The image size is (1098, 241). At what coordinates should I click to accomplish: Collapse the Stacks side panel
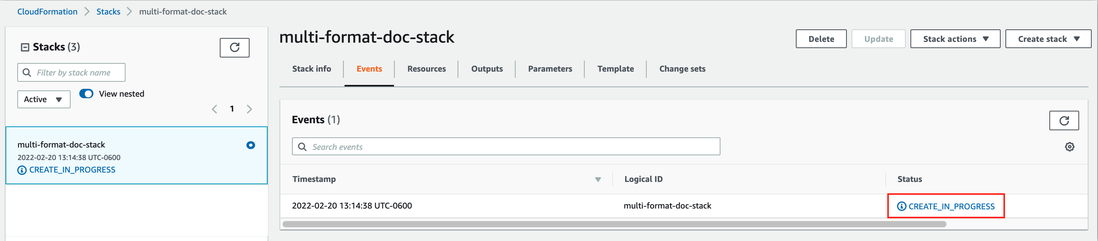[x=25, y=47]
